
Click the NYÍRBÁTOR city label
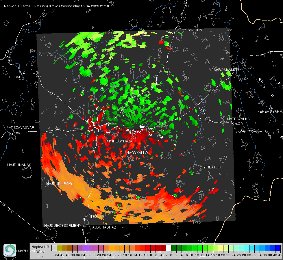pyautogui.click(x=211, y=167)
